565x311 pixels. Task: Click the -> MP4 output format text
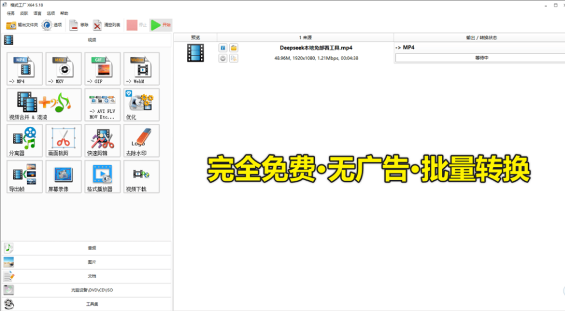pyautogui.click(x=405, y=47)
